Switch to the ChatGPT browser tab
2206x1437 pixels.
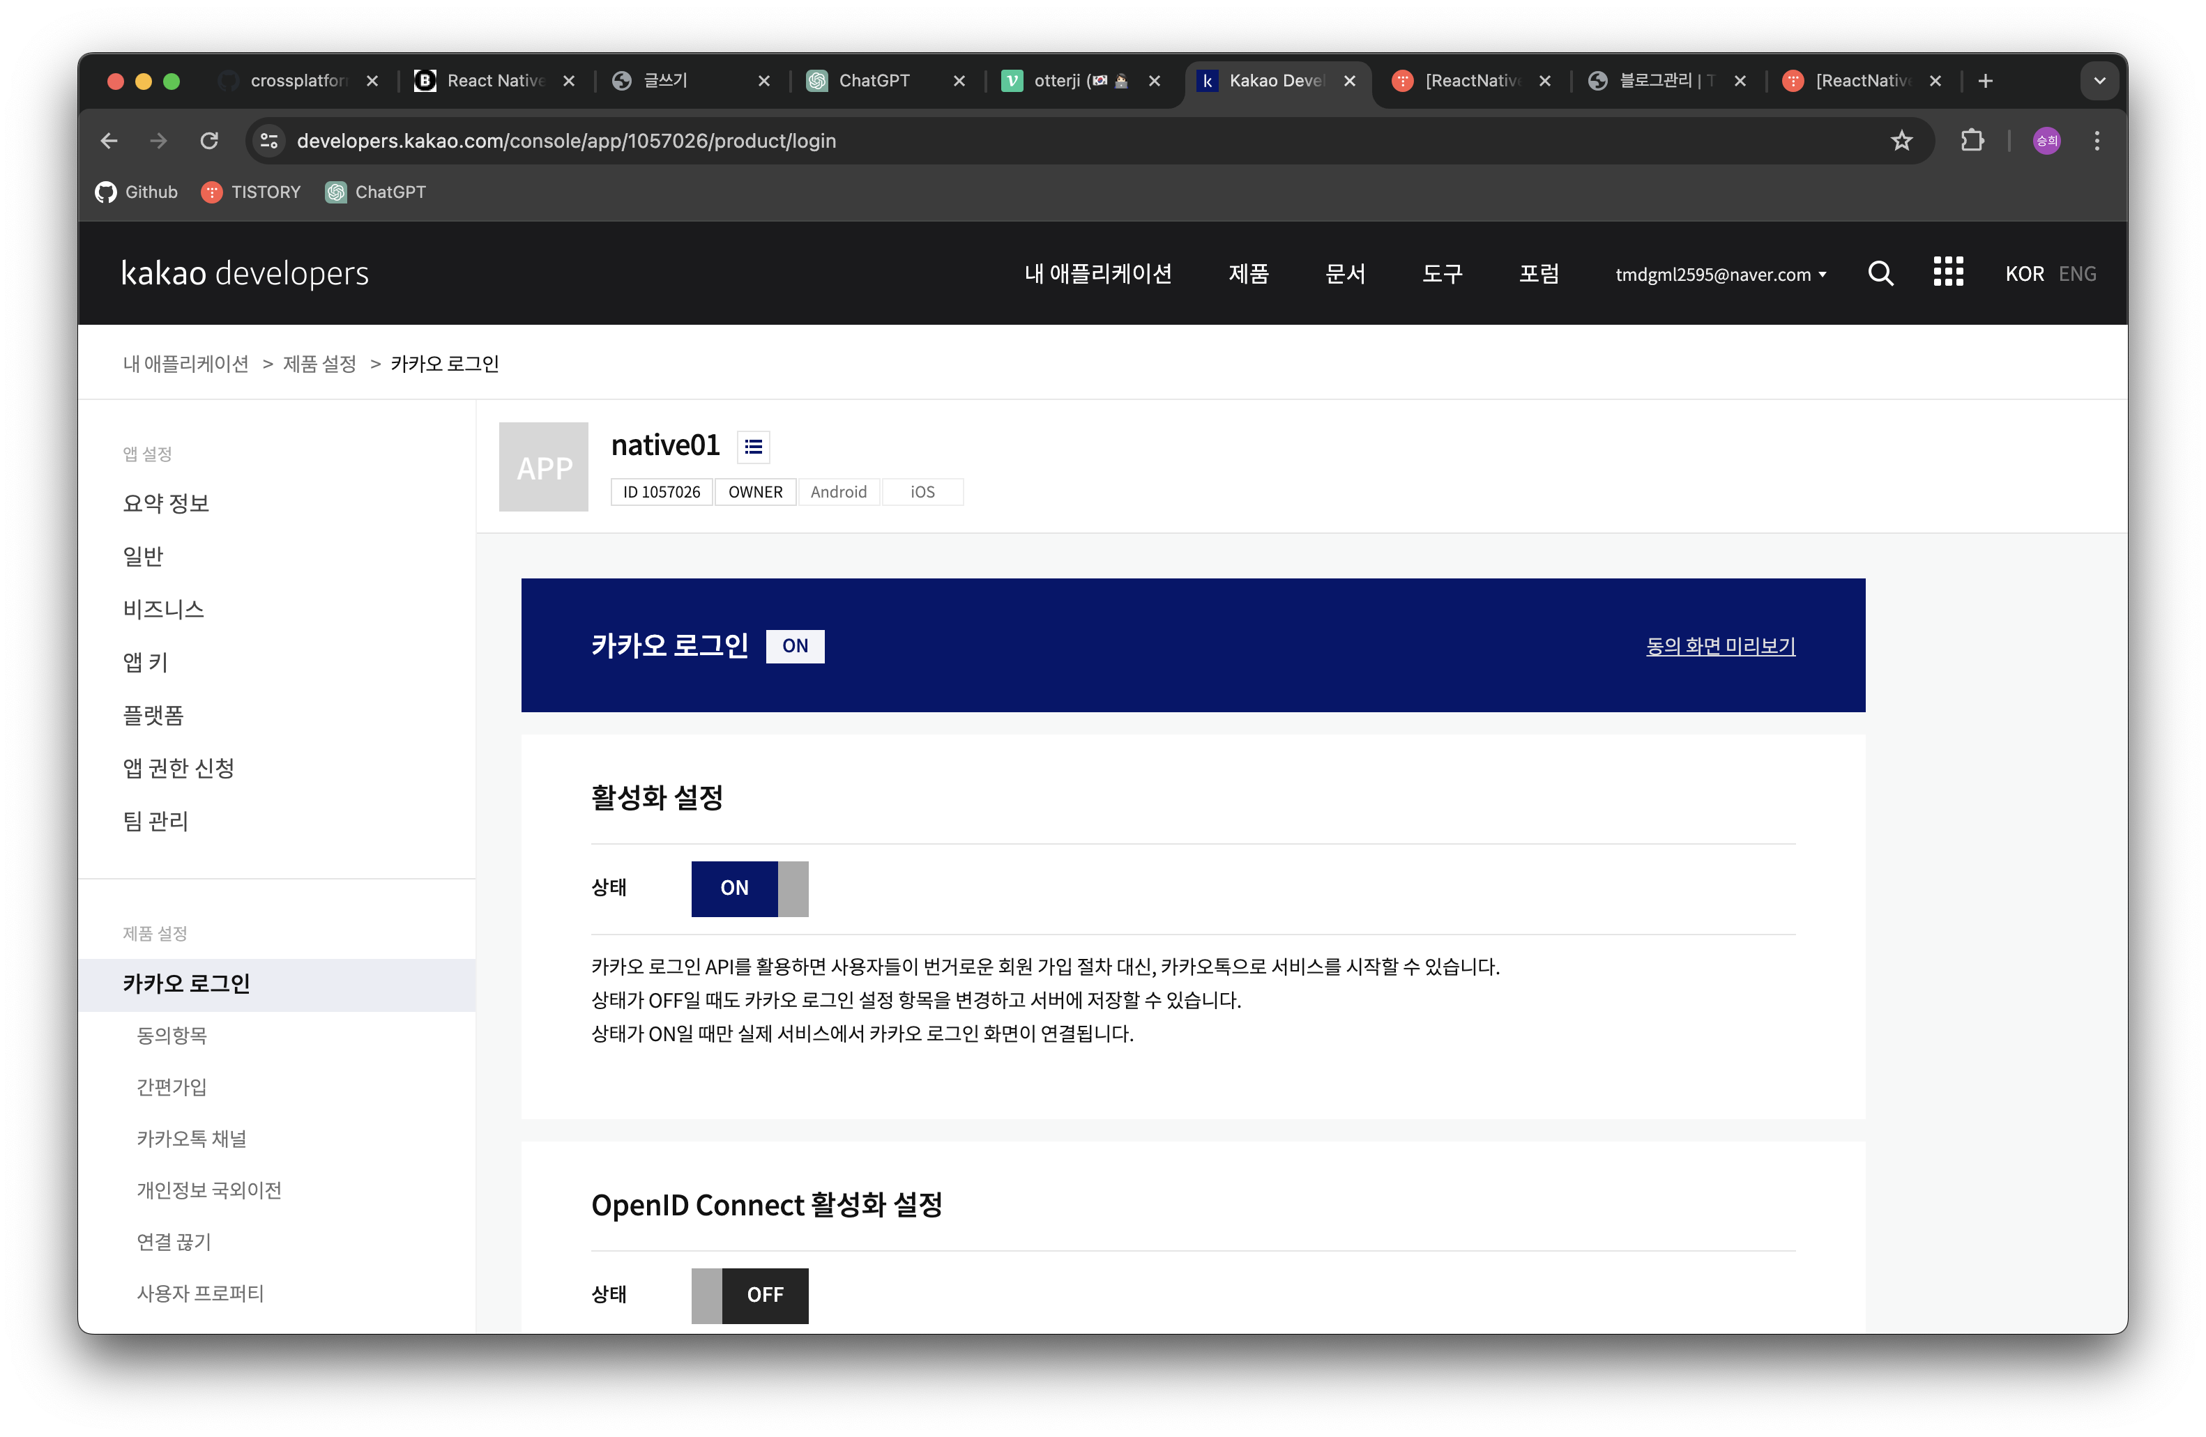(873, 82)
